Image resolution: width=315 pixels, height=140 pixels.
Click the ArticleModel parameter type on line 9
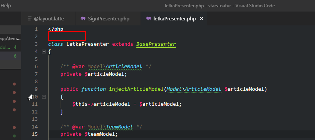203,89
